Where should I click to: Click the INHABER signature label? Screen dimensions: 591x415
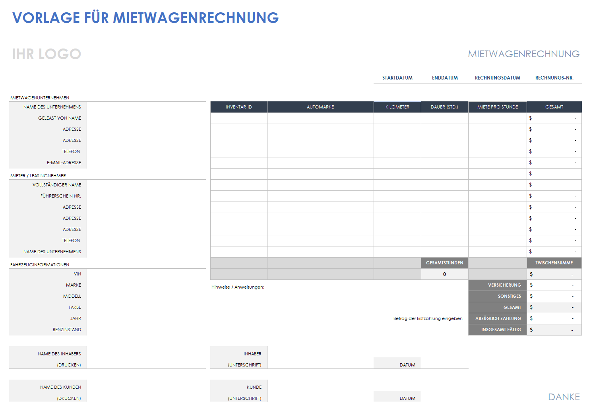pyautogui.click(x=252, y=354)
